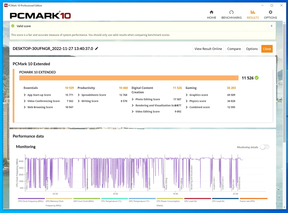The width and height of the screenshot is (288, 213).
Task: Toggle CPU Power Consumption legend swatch
Action: tap(170, 199)
